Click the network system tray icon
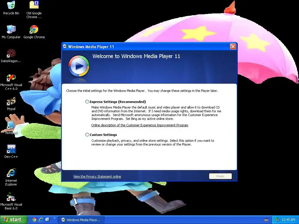 (x=277, y=220)
